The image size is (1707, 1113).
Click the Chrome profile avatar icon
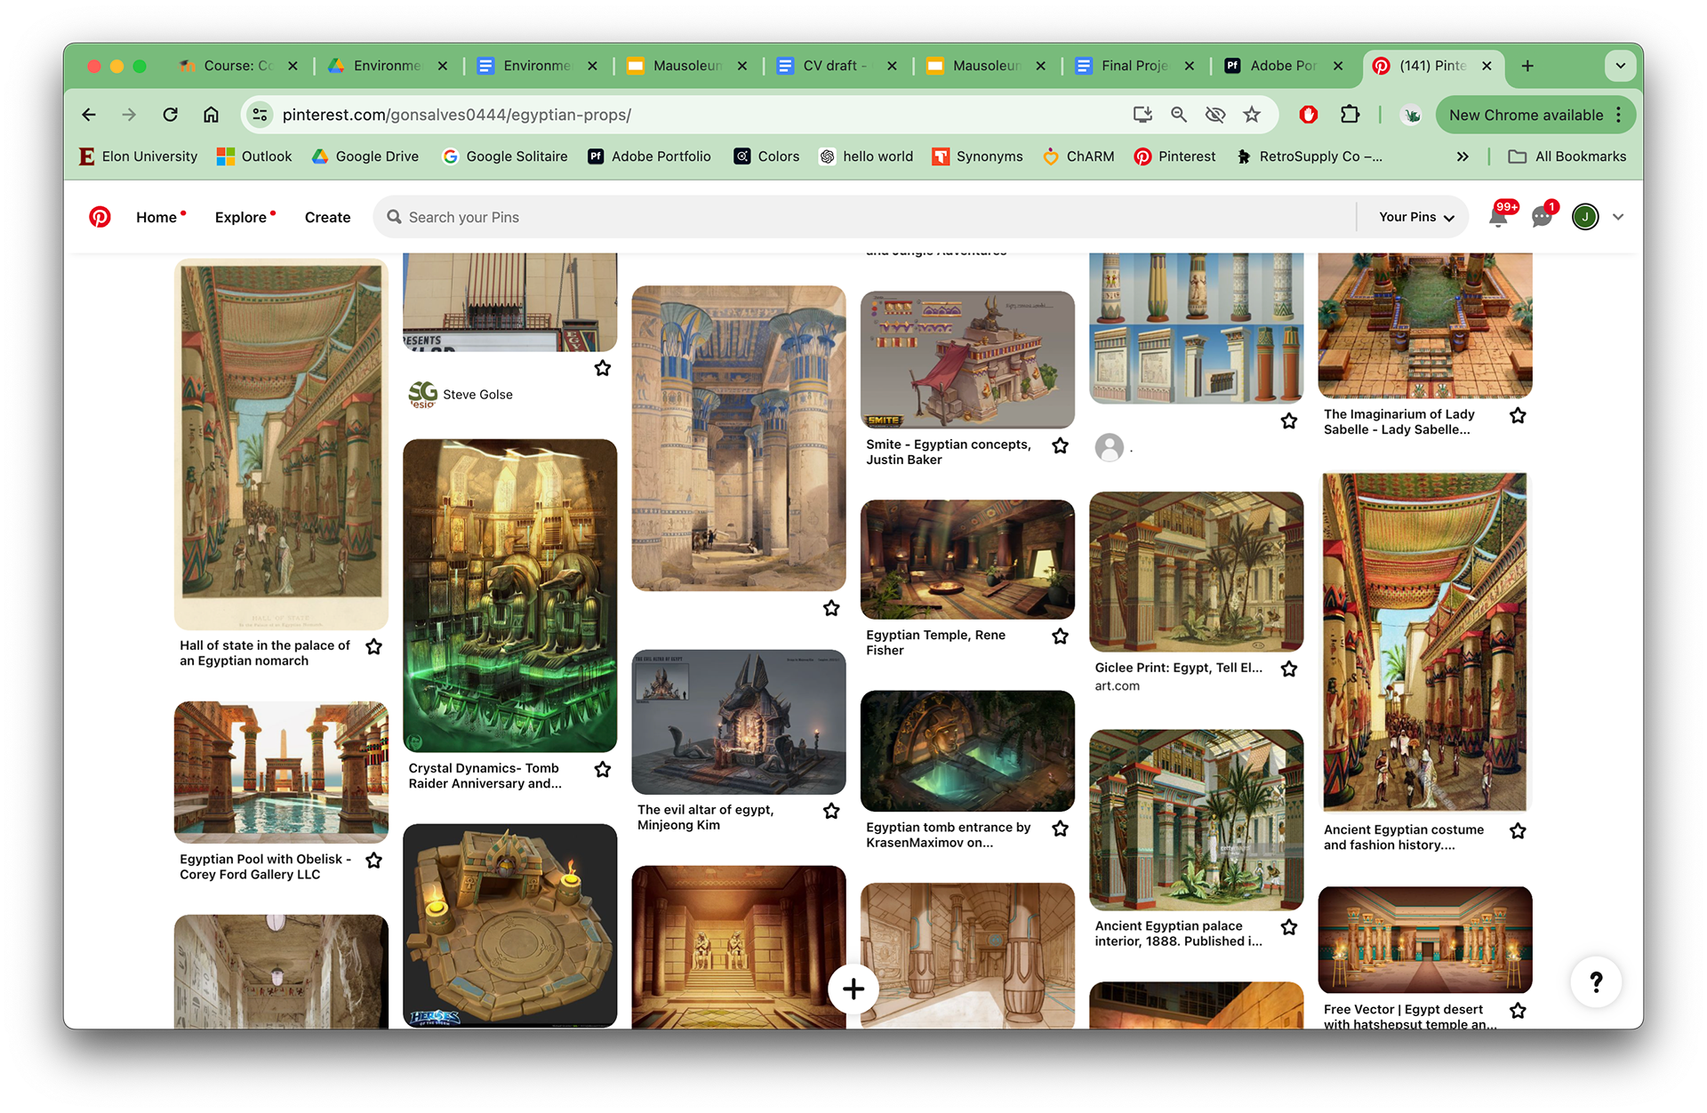(x=1410, y=115)
